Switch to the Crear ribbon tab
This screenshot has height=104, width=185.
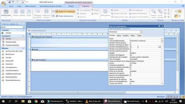pyautogui.click(x=19, y=6)
